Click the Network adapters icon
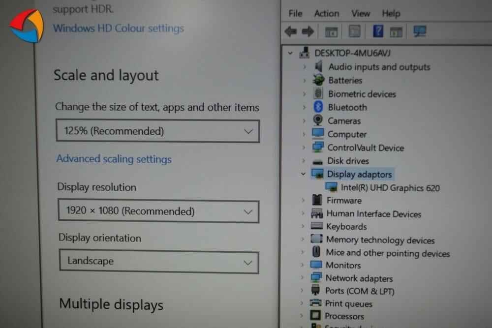492x328 pixels. 316,277
